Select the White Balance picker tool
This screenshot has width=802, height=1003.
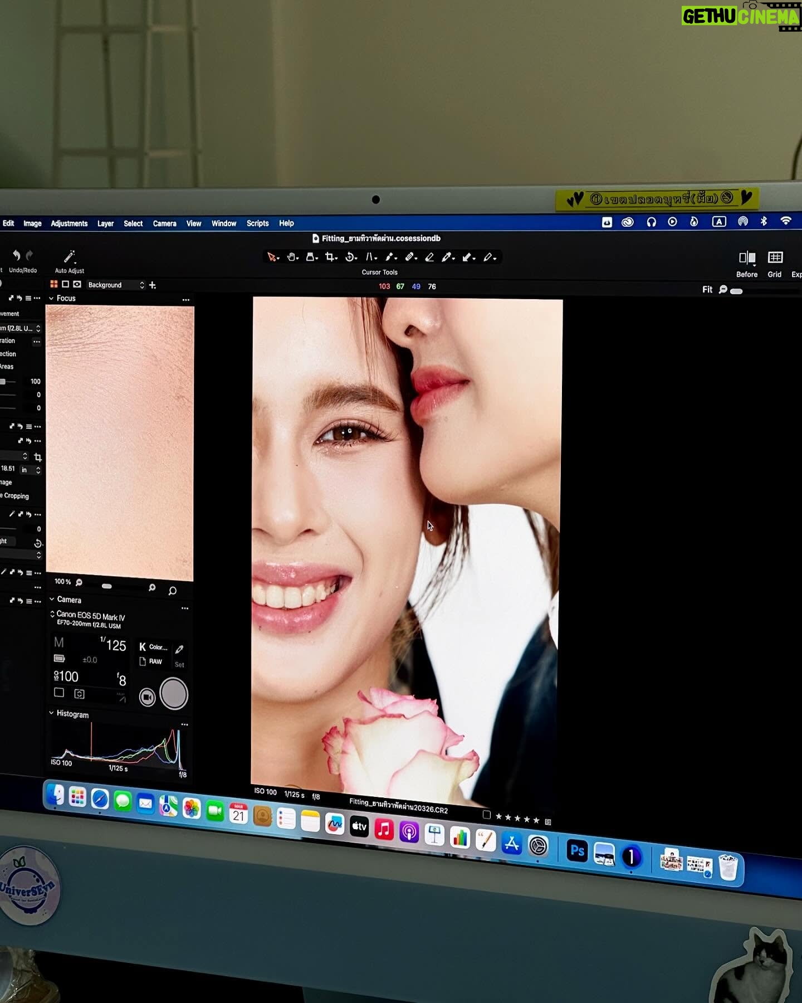pyautogui.click(x=448, y=257)
